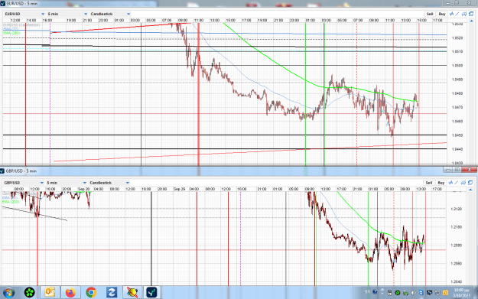This screenshot has height=299, width=478.
Task: Click Buy button on EUR/USD chart
Action: click(442, 14)
